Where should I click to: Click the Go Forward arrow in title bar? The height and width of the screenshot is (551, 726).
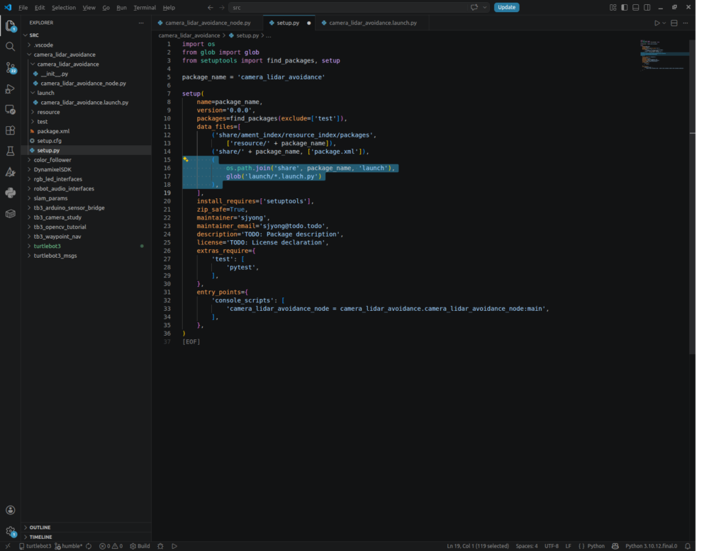(x=222, y=7)
